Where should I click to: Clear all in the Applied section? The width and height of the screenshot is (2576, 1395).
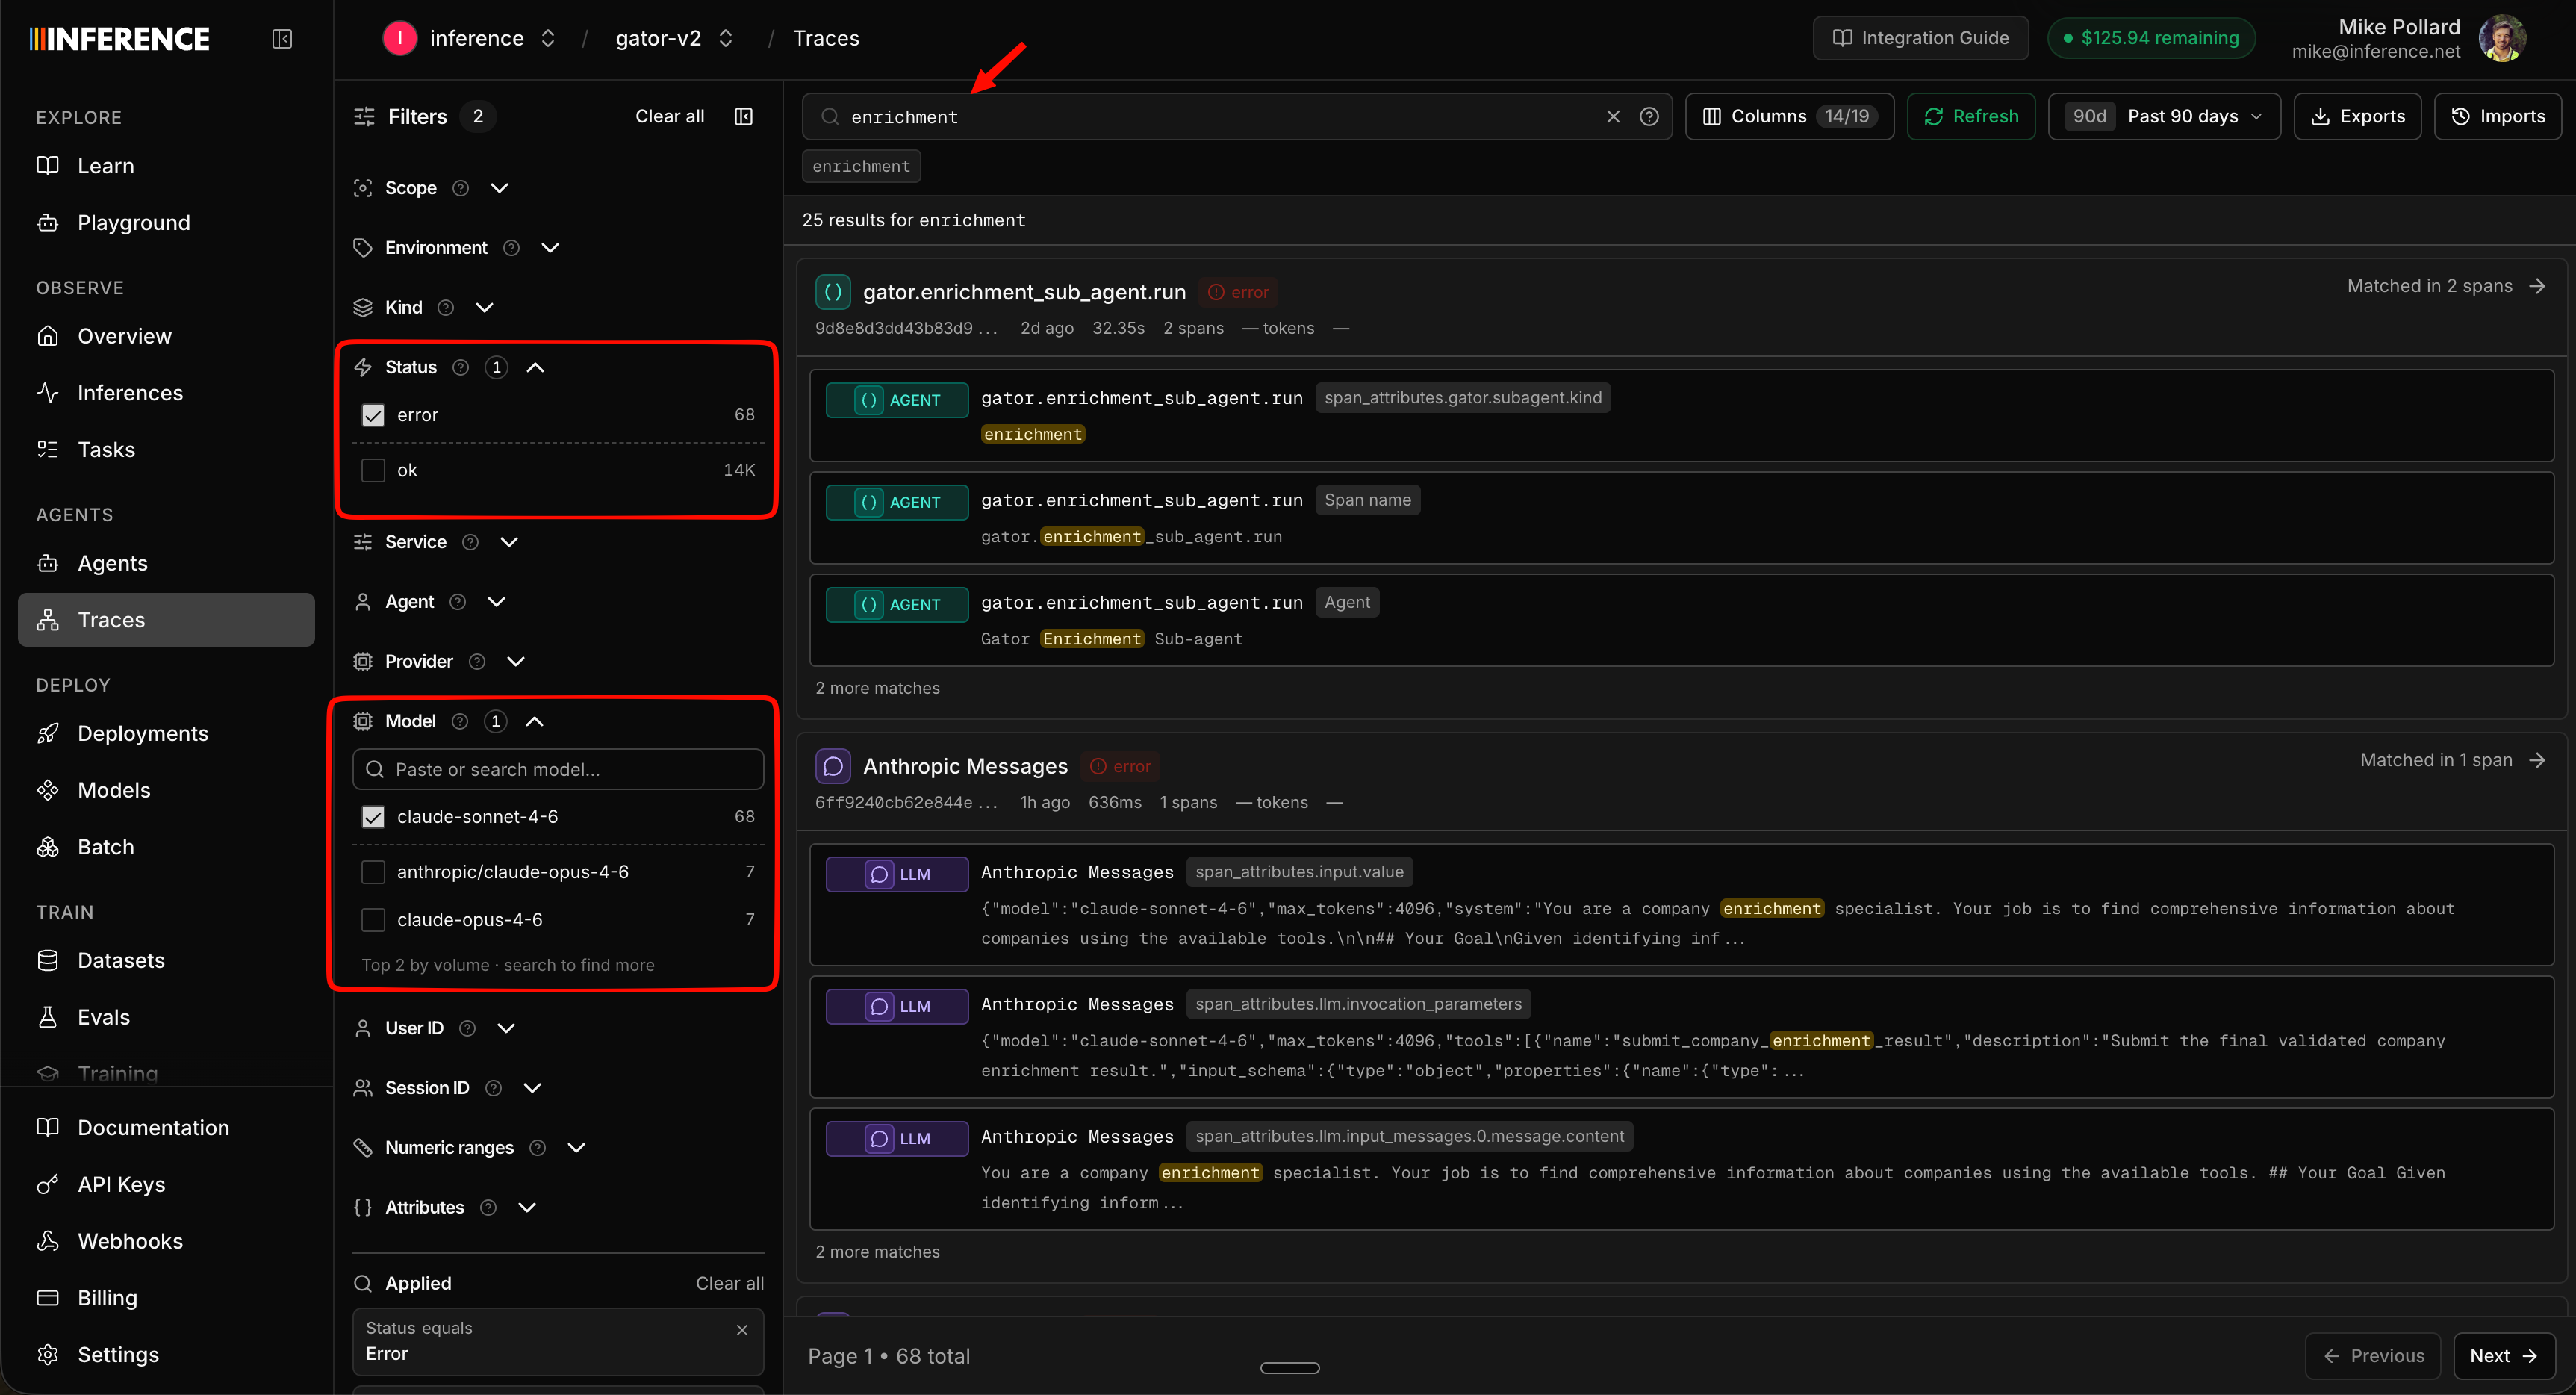(729, 1283)
